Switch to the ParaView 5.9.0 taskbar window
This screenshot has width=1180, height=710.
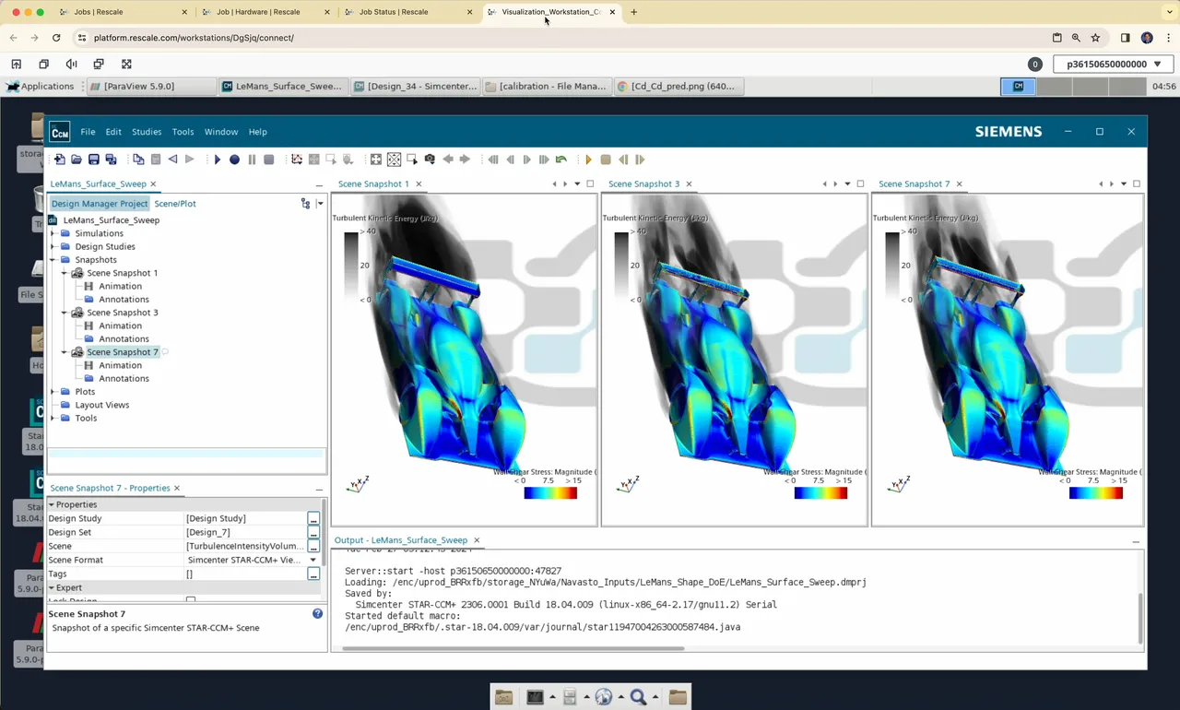click(x=150, y=86)
